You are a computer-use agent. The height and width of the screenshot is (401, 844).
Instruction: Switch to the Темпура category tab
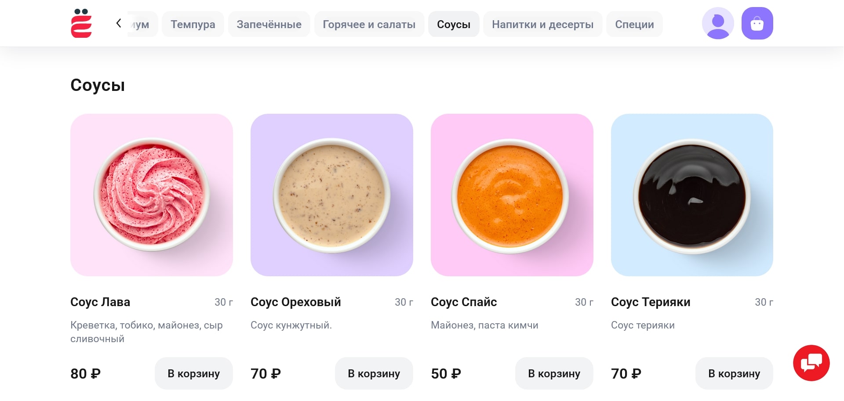[193, 24]
